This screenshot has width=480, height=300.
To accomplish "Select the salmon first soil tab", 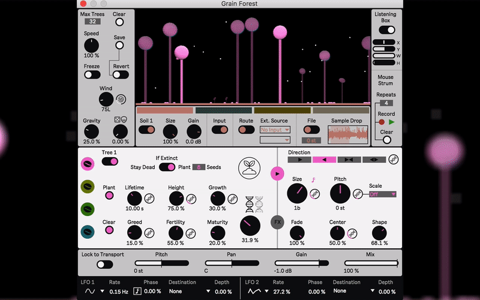I will (164, 110).
